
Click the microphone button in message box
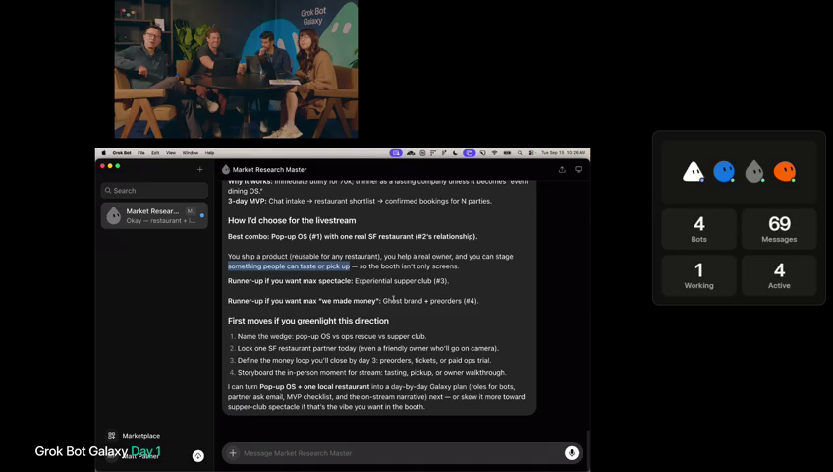(572, 453)
